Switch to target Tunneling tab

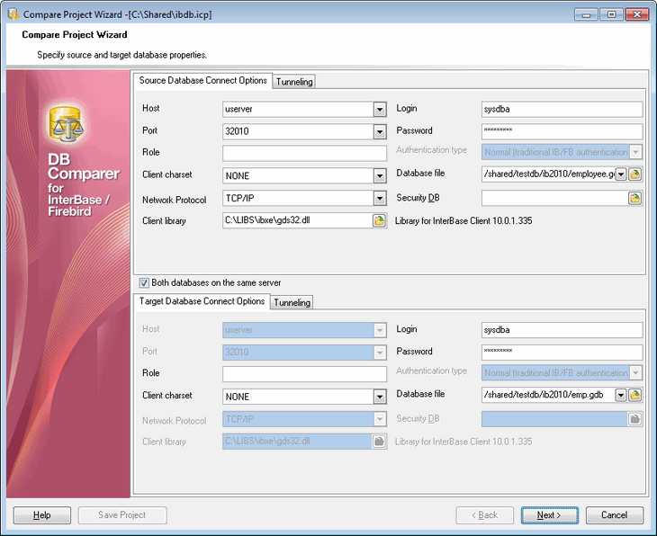click(x=292, y=302)
